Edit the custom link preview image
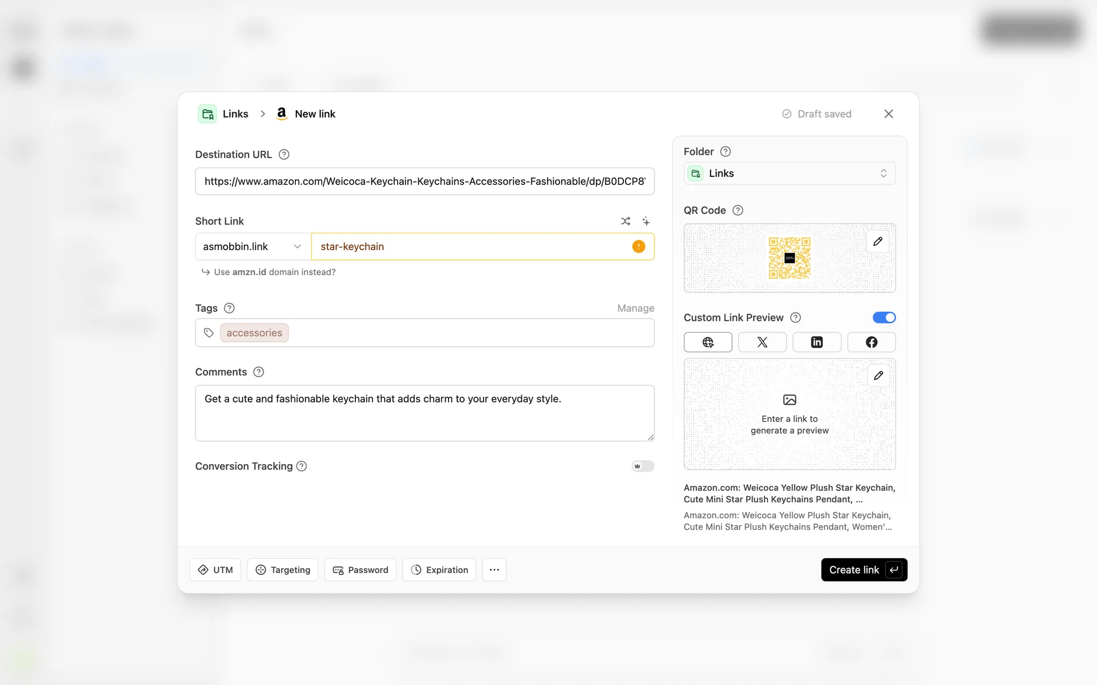 (x=878, y=376)
